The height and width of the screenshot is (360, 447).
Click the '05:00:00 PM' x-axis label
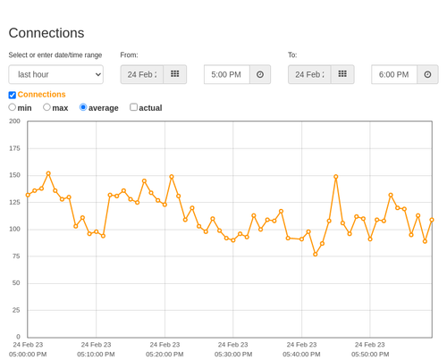(x=28, y=355)
